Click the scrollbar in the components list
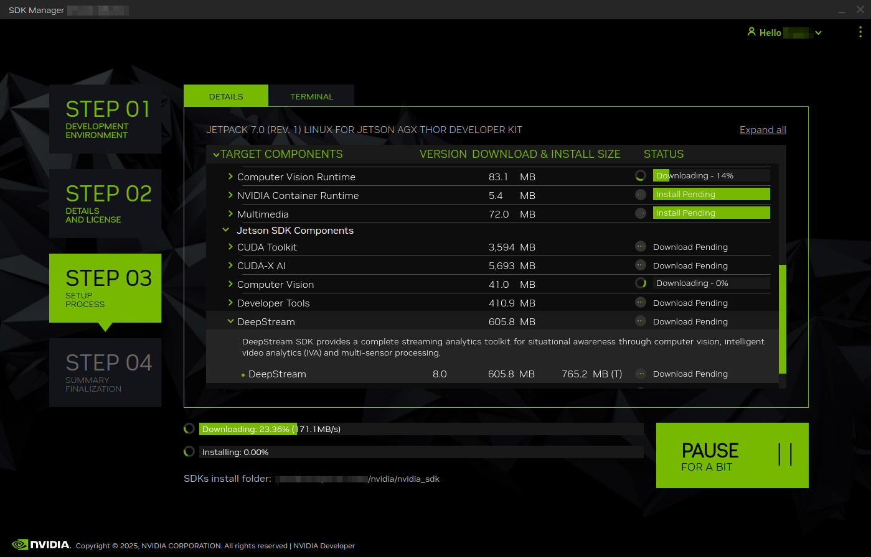The image size is (871, 557). (x=783, y=317)
